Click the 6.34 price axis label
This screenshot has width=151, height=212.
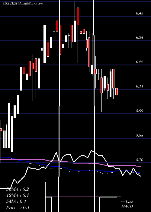[140, 38]
